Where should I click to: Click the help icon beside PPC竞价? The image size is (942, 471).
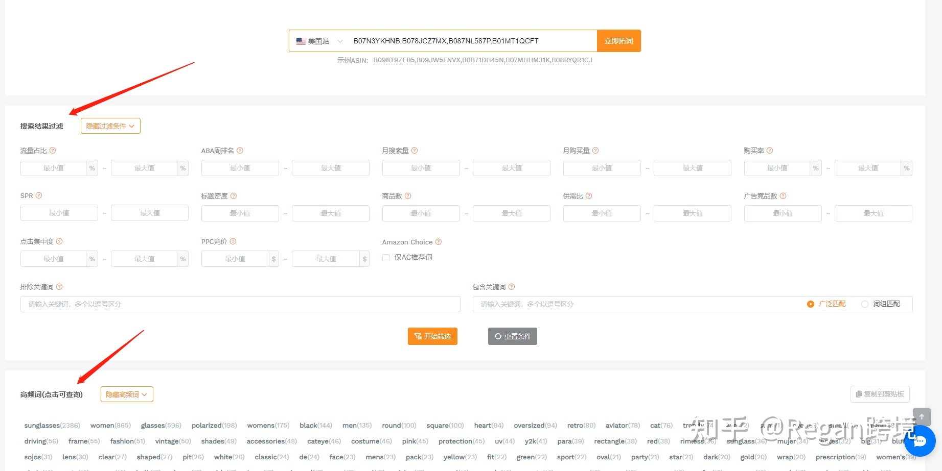click(x=233, y=241)
